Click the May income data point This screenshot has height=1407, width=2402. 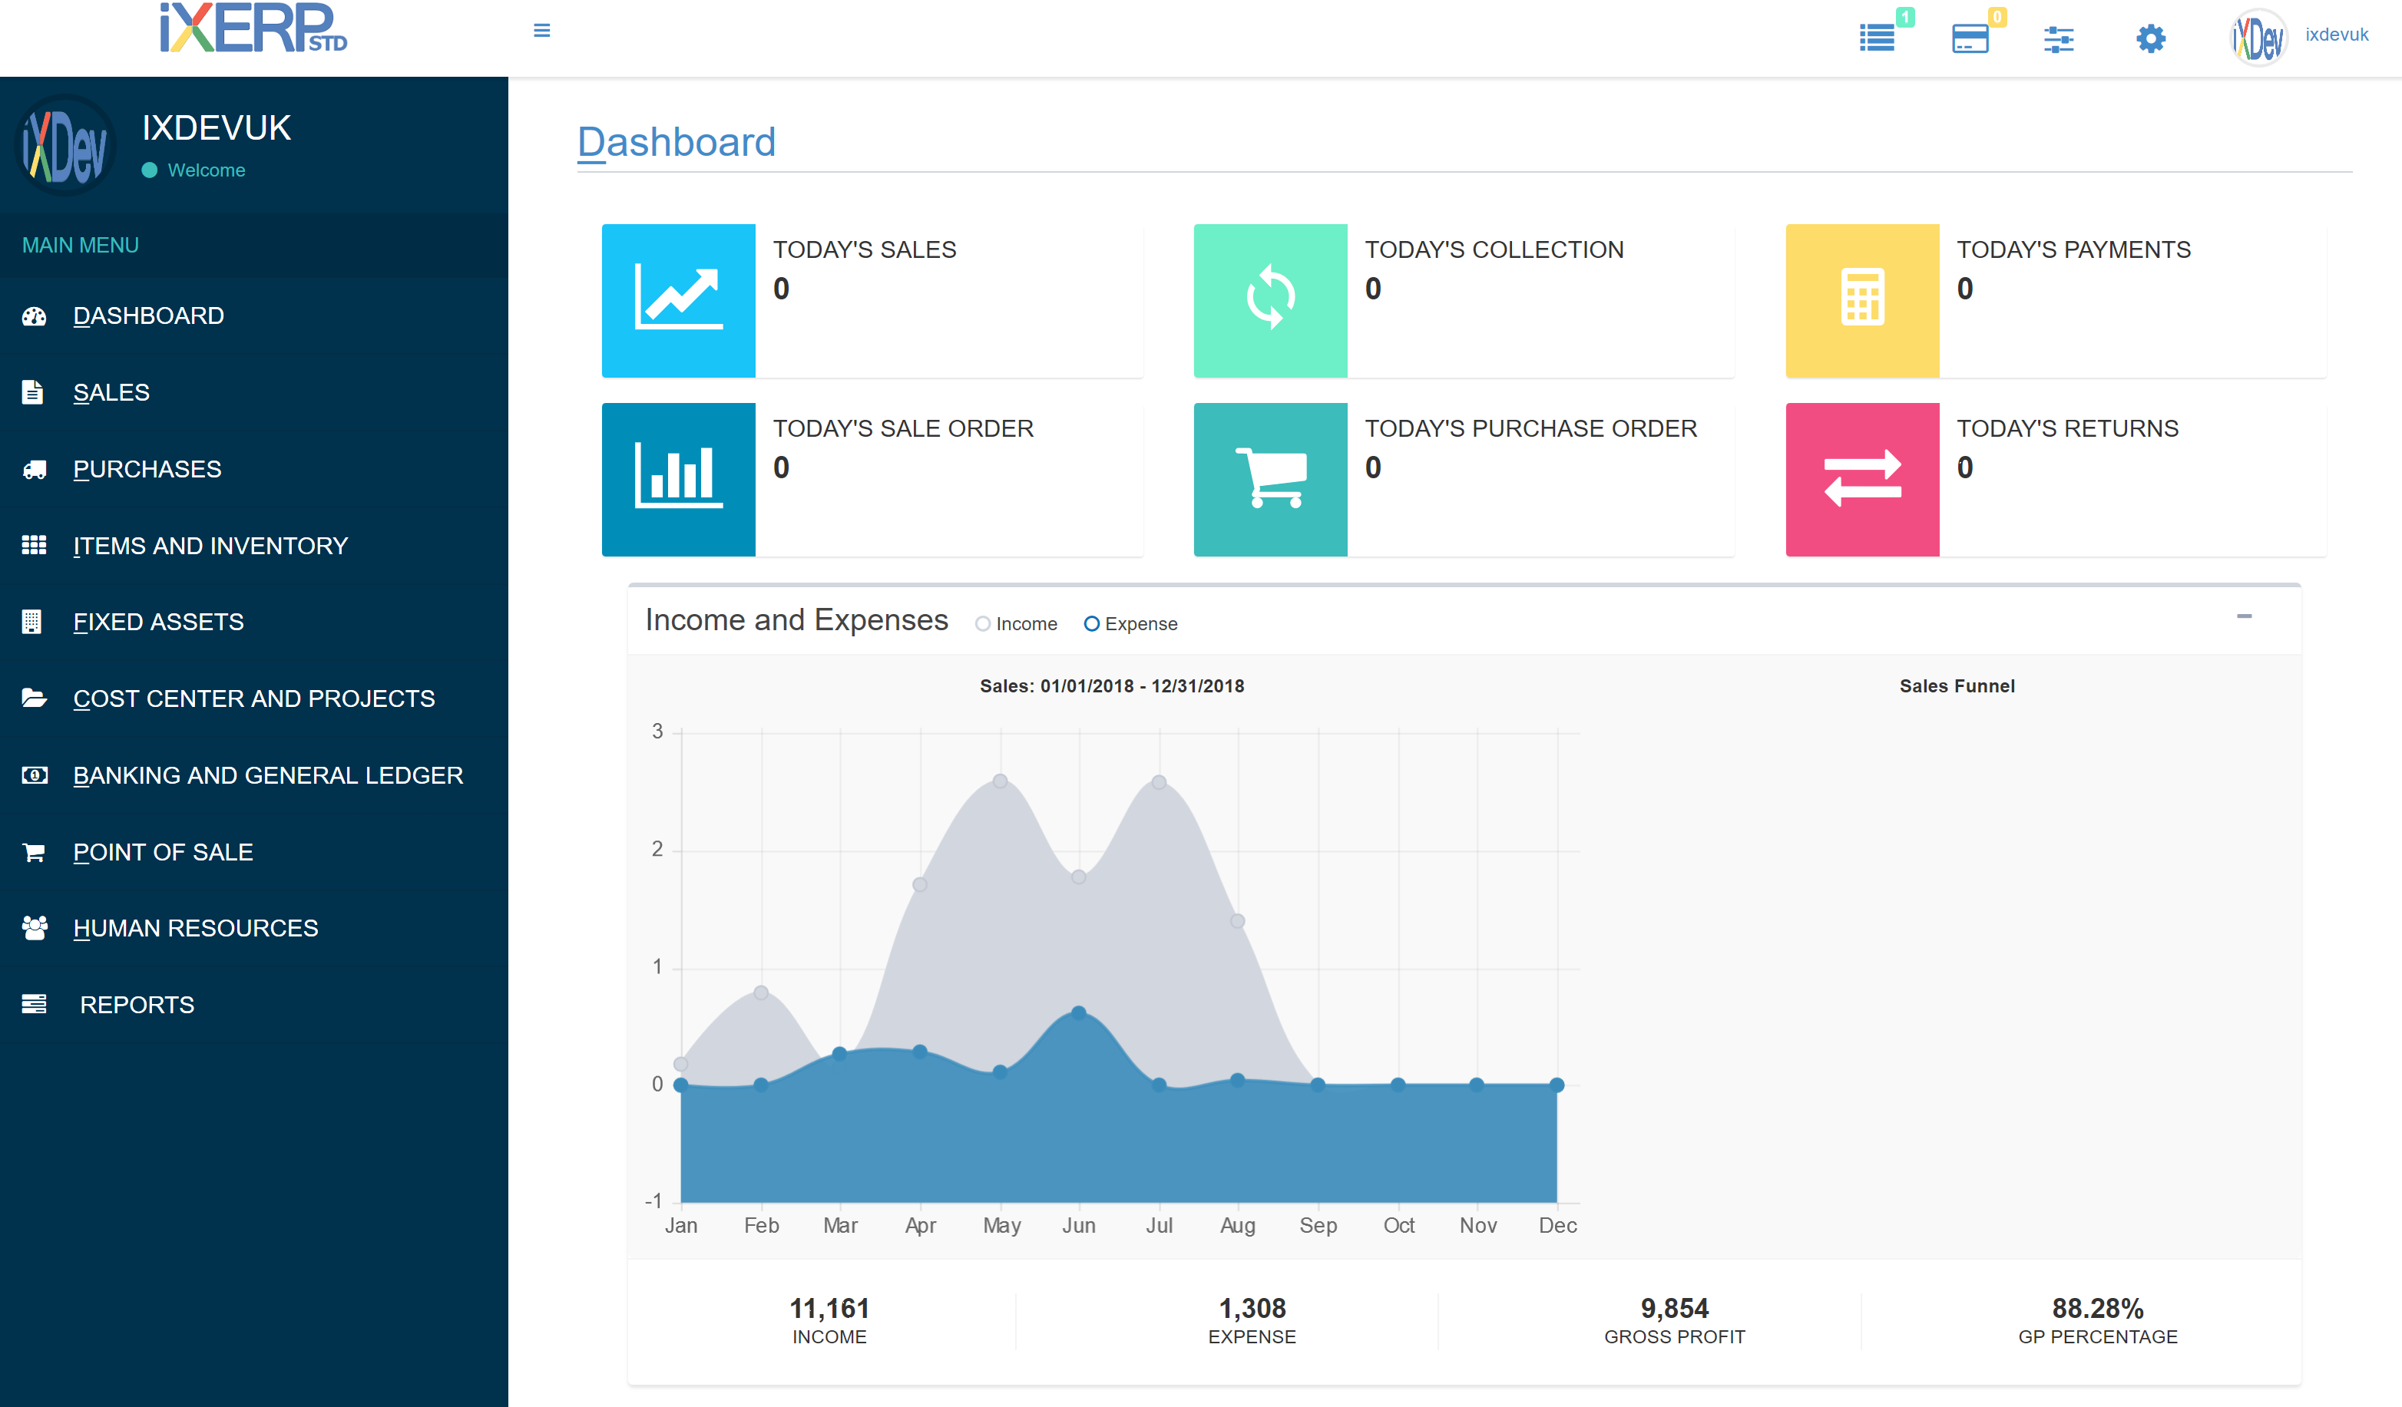[x=1000, y=781]
